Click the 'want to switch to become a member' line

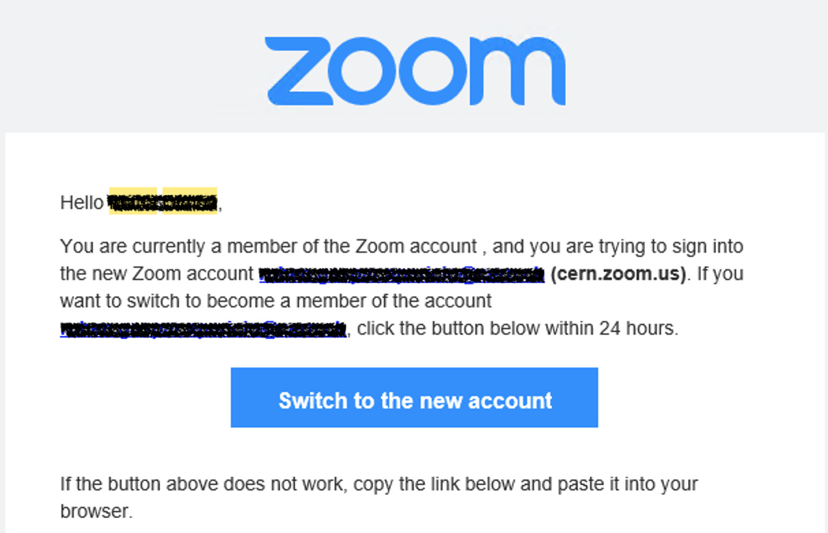pos(276,301)
